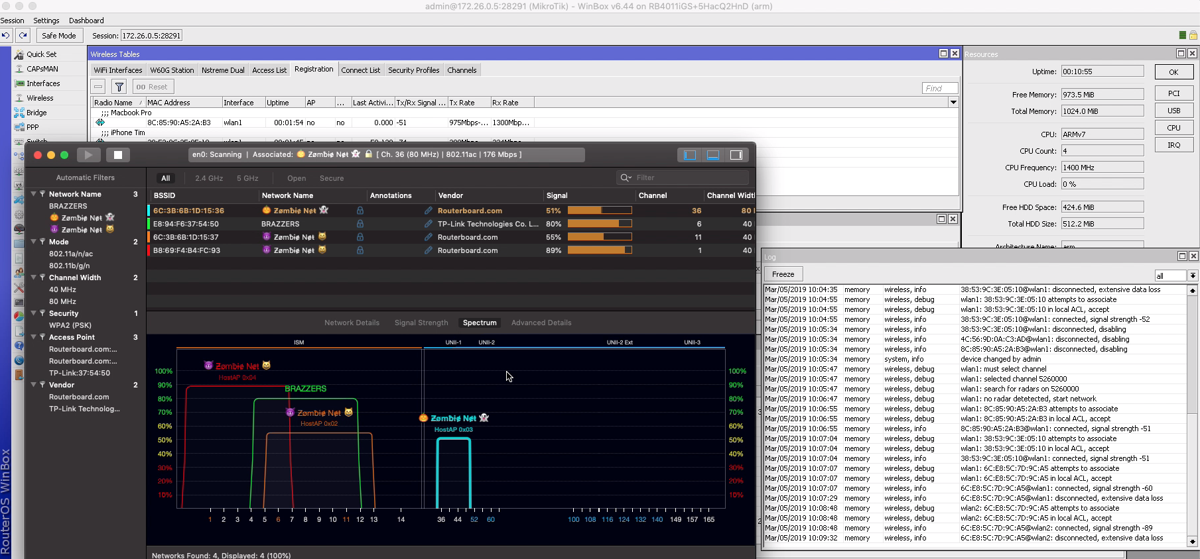Collapse the Mode filter group
This screenshot has height=559, width=1200.
pos(34,242)
